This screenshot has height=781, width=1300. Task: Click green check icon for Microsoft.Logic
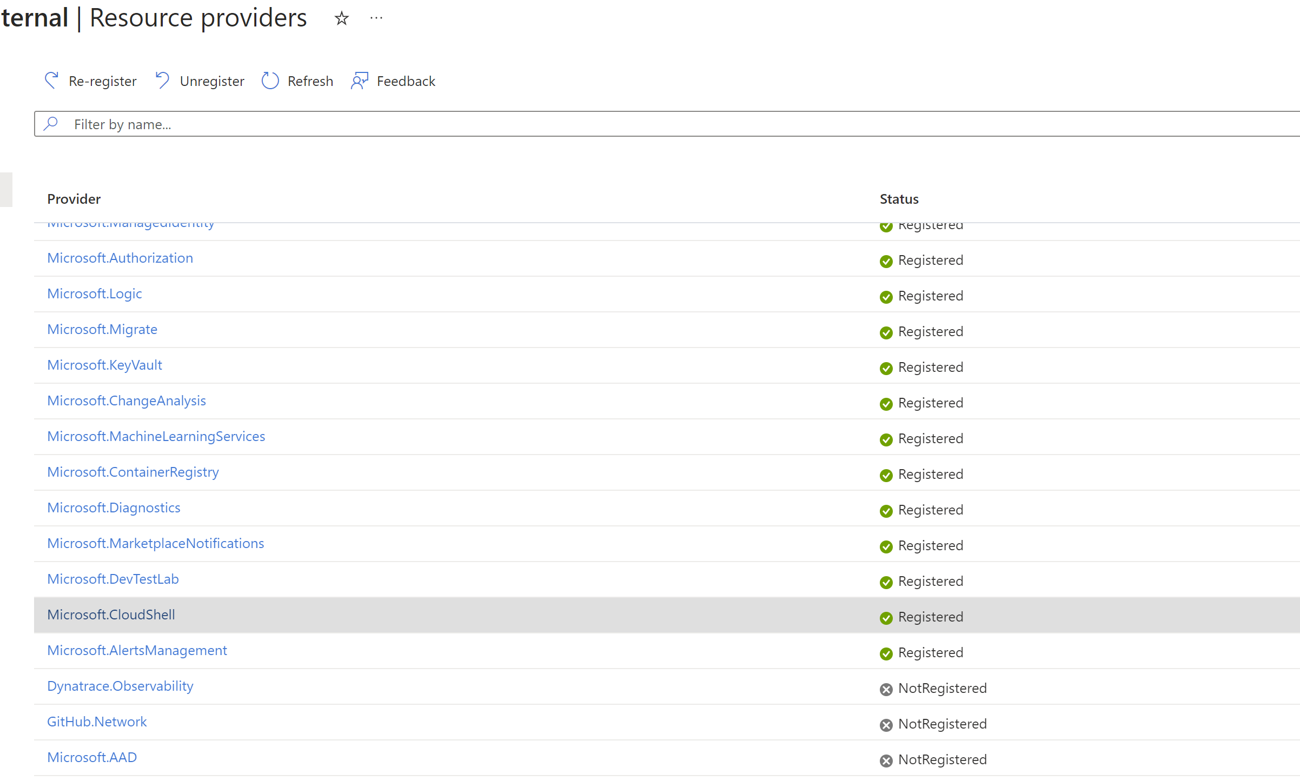(886, 297)
